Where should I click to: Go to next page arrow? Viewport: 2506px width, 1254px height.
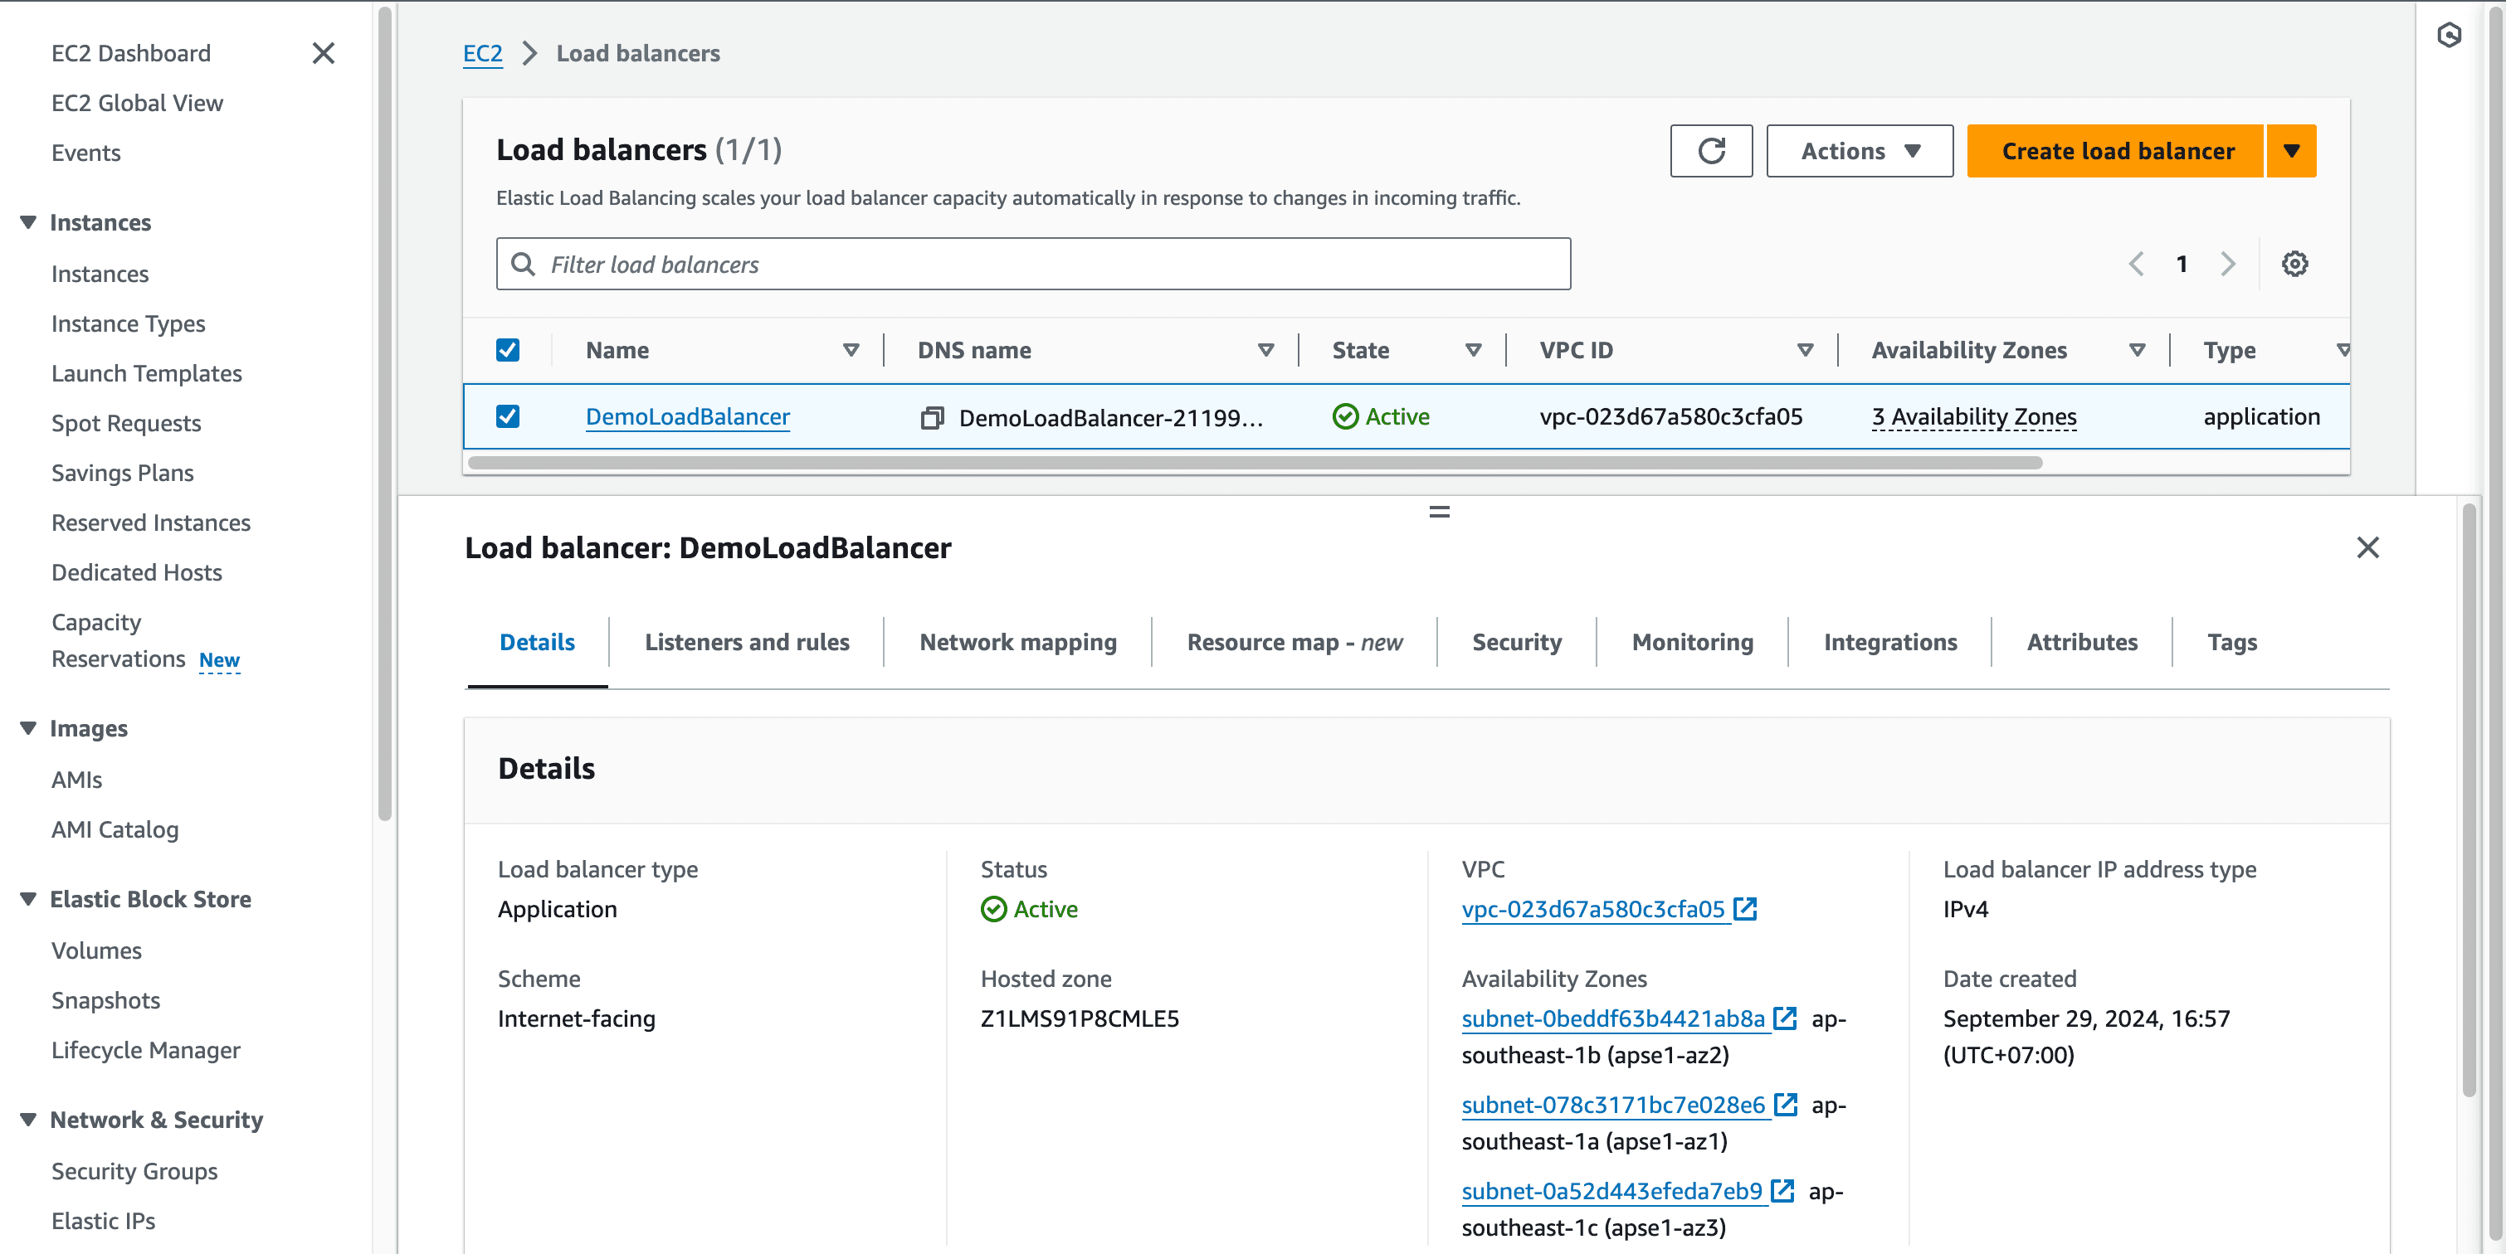click(x=2228, y=264)
